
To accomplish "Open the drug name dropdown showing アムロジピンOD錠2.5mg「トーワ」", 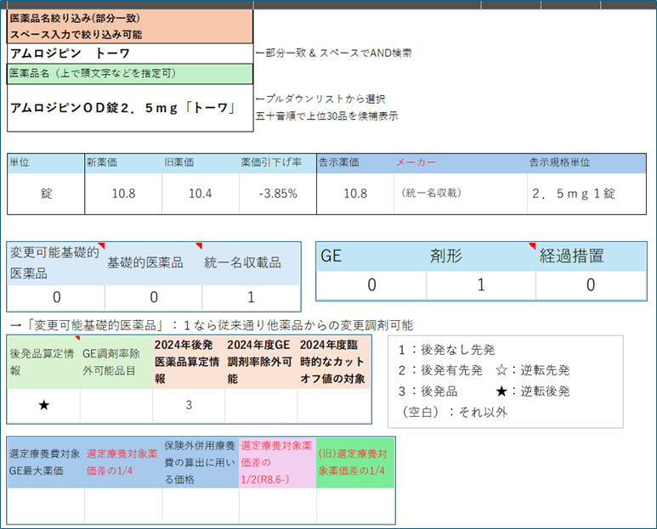I will point(130,108).
